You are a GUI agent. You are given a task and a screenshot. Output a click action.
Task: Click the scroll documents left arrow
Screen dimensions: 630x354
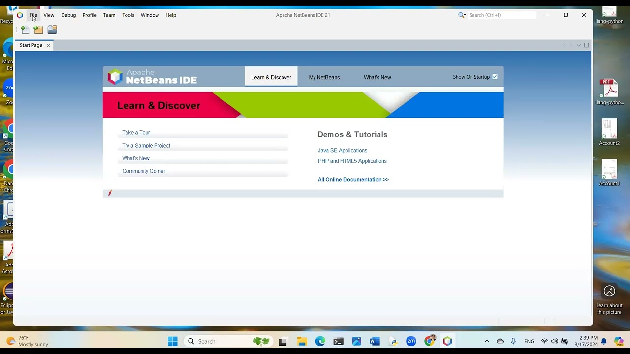[x=565, y=45]
